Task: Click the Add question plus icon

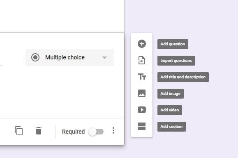Action: point(142,44)
